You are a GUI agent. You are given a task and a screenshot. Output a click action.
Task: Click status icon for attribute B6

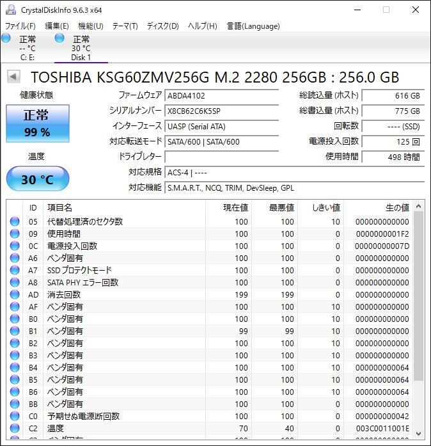point(15,392)
